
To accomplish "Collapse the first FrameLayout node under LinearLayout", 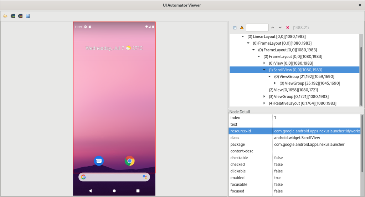I will (x=248, y=43).
